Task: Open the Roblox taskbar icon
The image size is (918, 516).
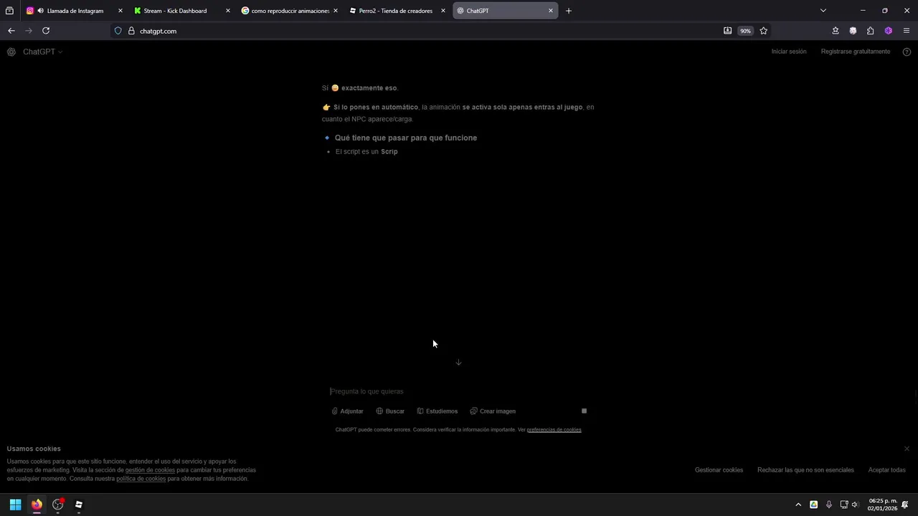Action: tap(79, 505)
